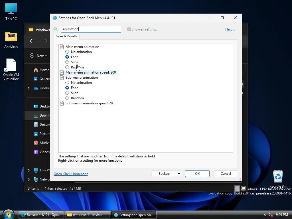Screen dimensions: 292x219
Task: Click the search magnifier icon in settings
Action: pyautogui.click(x=56, y=29)
